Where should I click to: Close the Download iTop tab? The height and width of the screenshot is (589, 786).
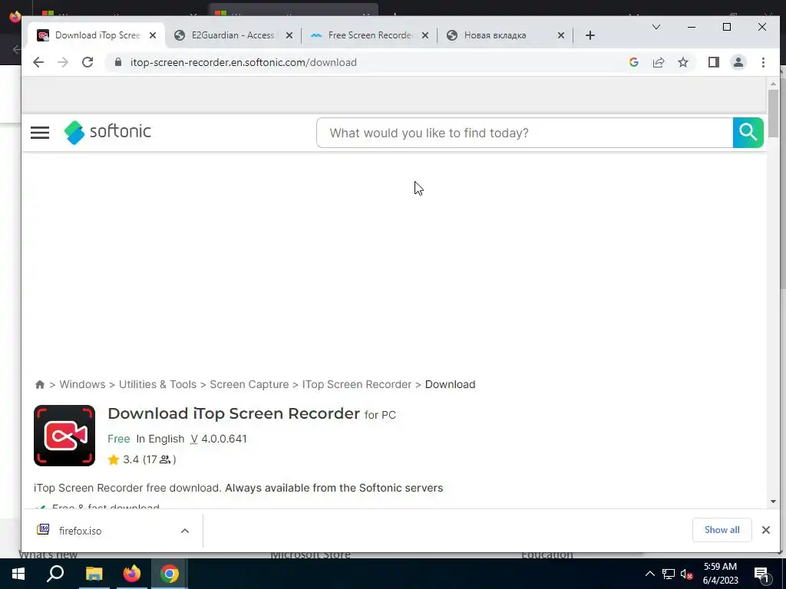coord(153,35)
